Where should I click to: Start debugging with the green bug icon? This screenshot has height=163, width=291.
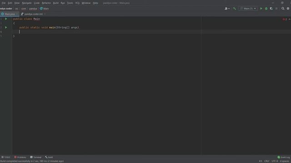point(266,9)
